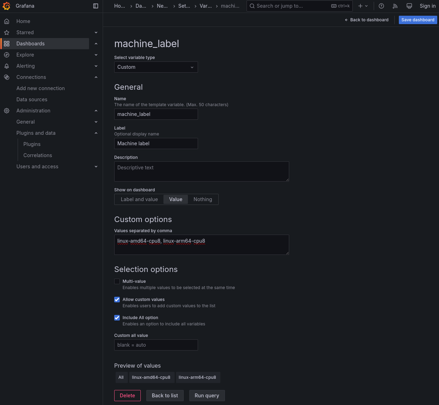Click the kiosk mode monitor icon
Screen dimensions: 439x405
(409, 6)
